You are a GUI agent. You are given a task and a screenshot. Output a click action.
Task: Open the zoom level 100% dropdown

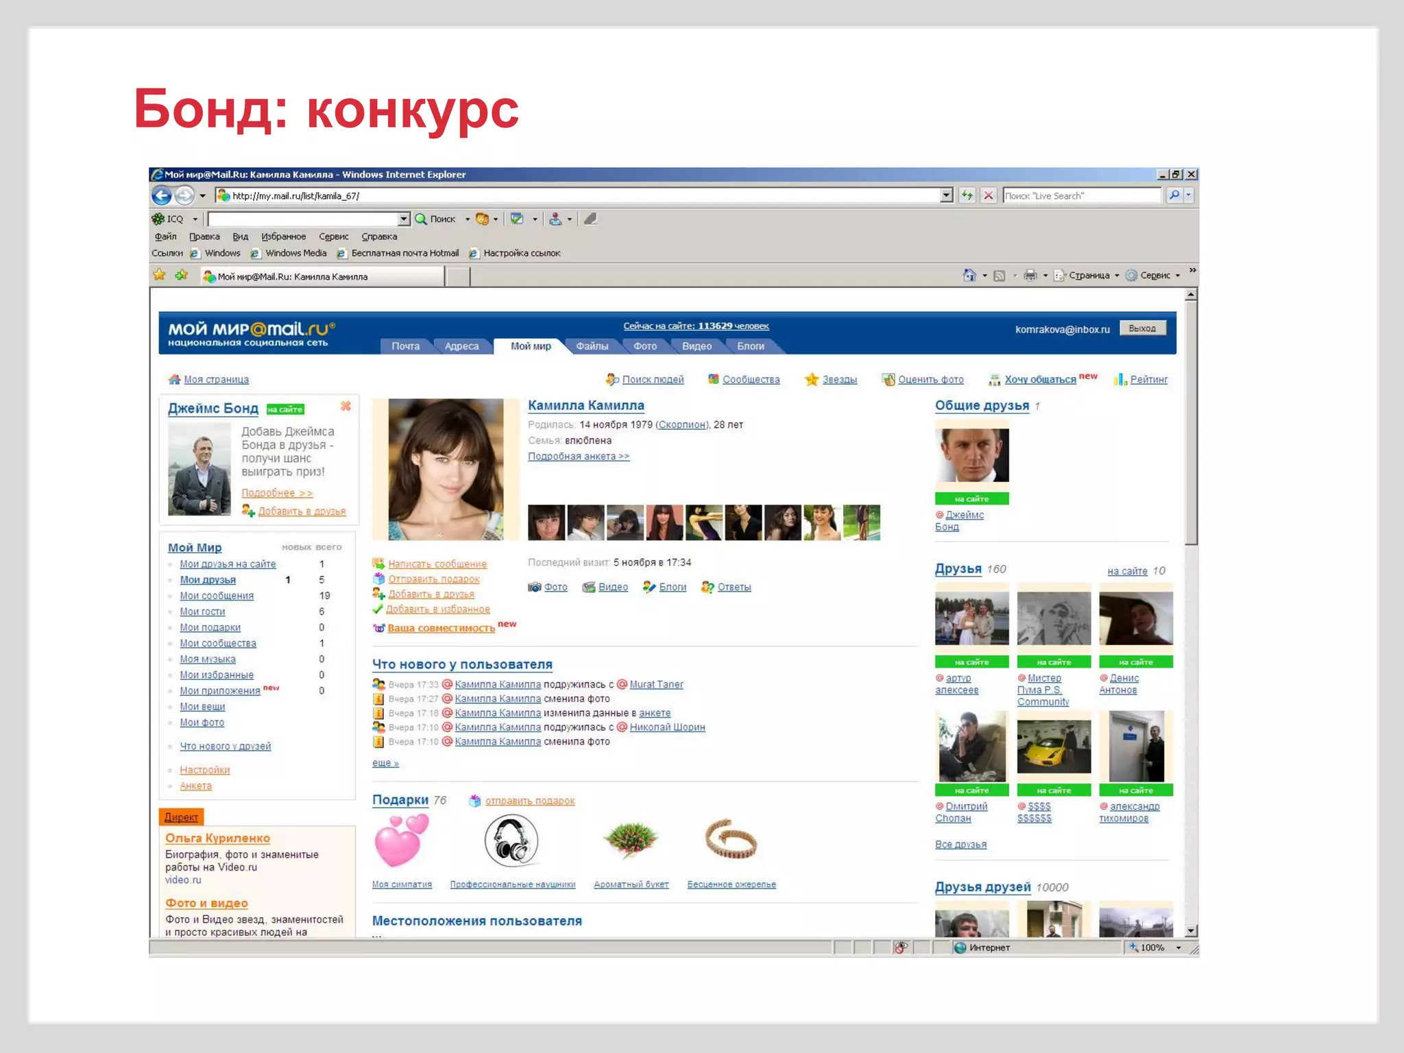pyautogui.click(x=1178, y=947)
